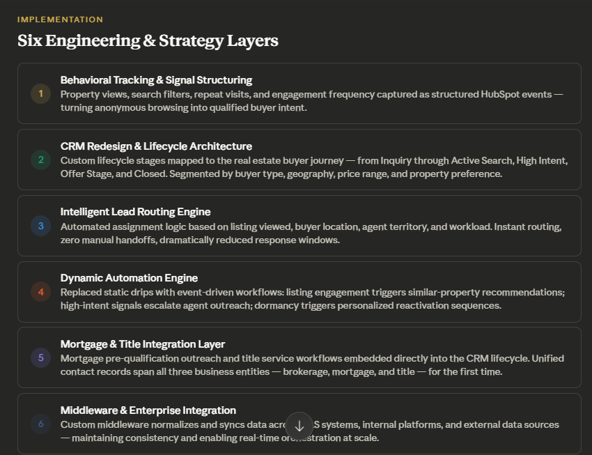Select the custom lifecycle stages description text

313,167
